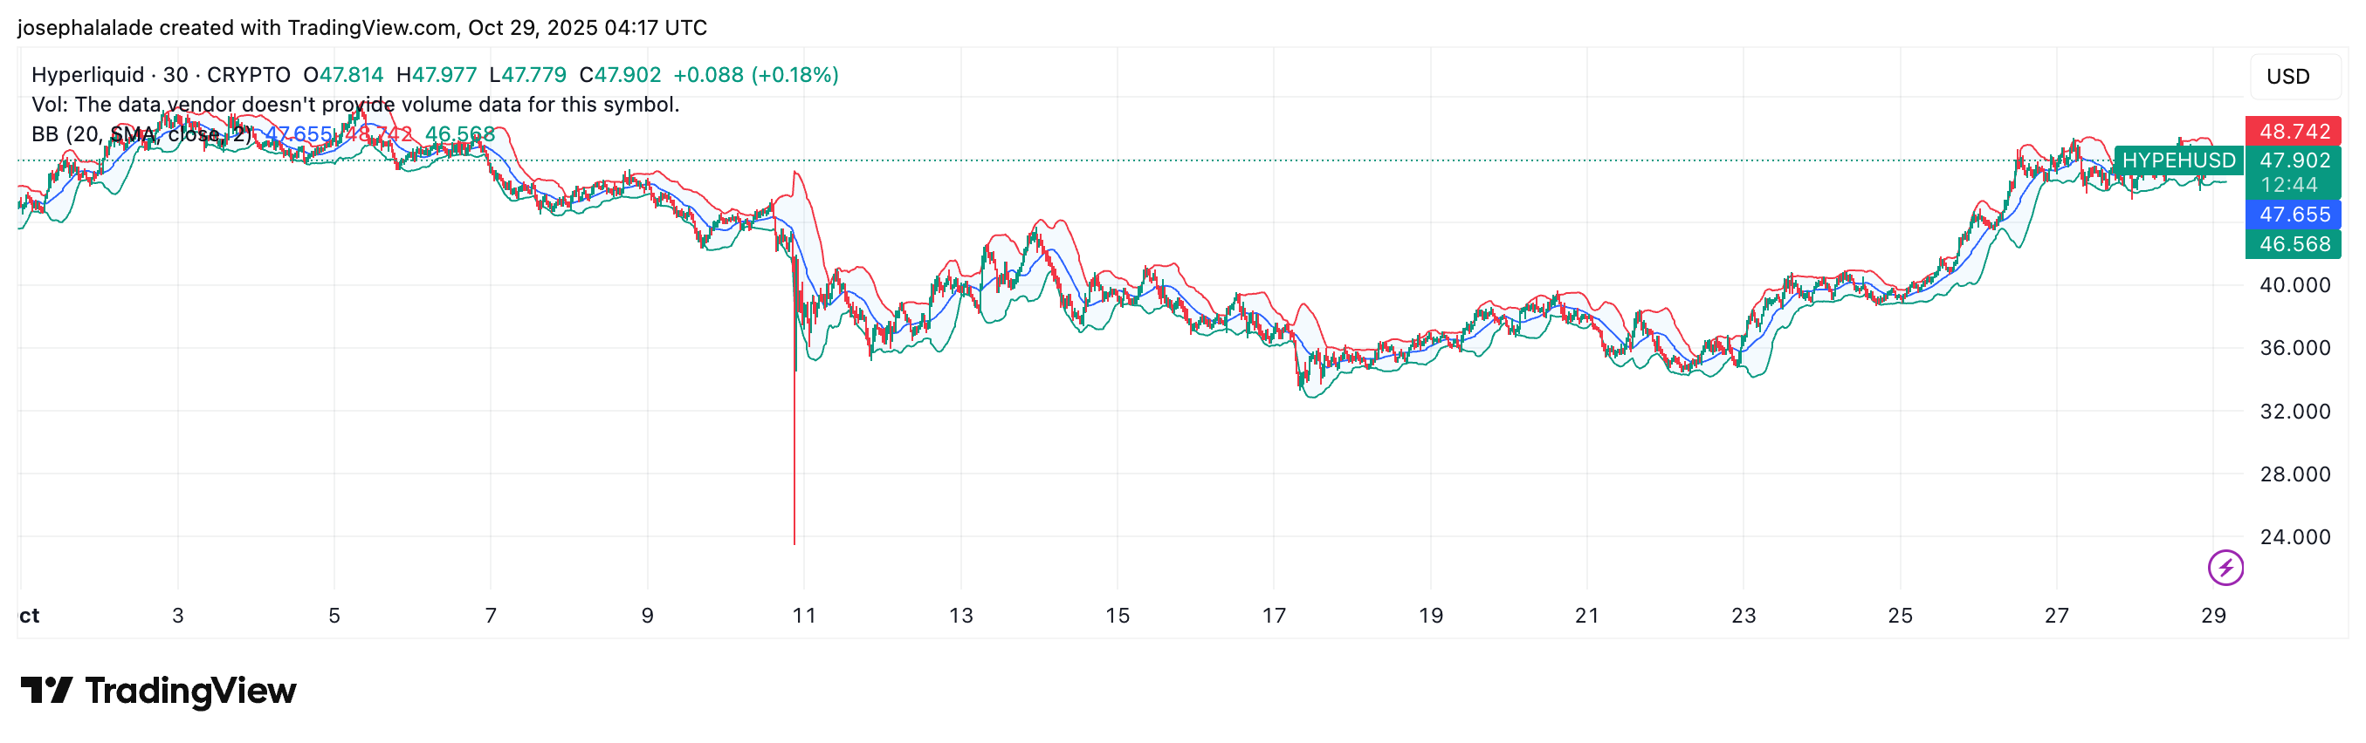Click the 32.000 price scale label
The height and width of the screenshot is (743, 2366).
tap(2294, 411)
